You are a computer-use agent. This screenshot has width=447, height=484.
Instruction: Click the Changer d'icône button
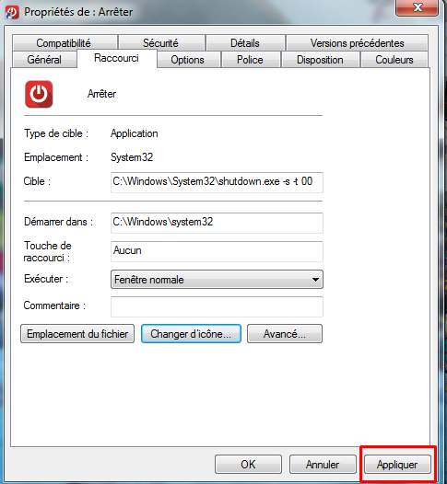[x=191, y=334]
